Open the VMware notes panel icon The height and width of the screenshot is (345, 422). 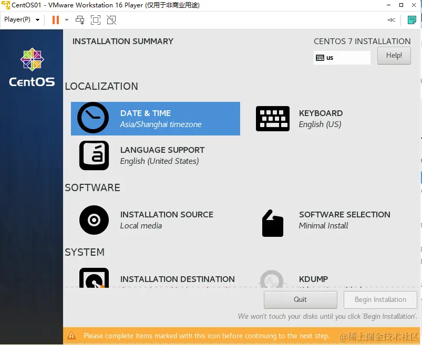tap(412, 20)
